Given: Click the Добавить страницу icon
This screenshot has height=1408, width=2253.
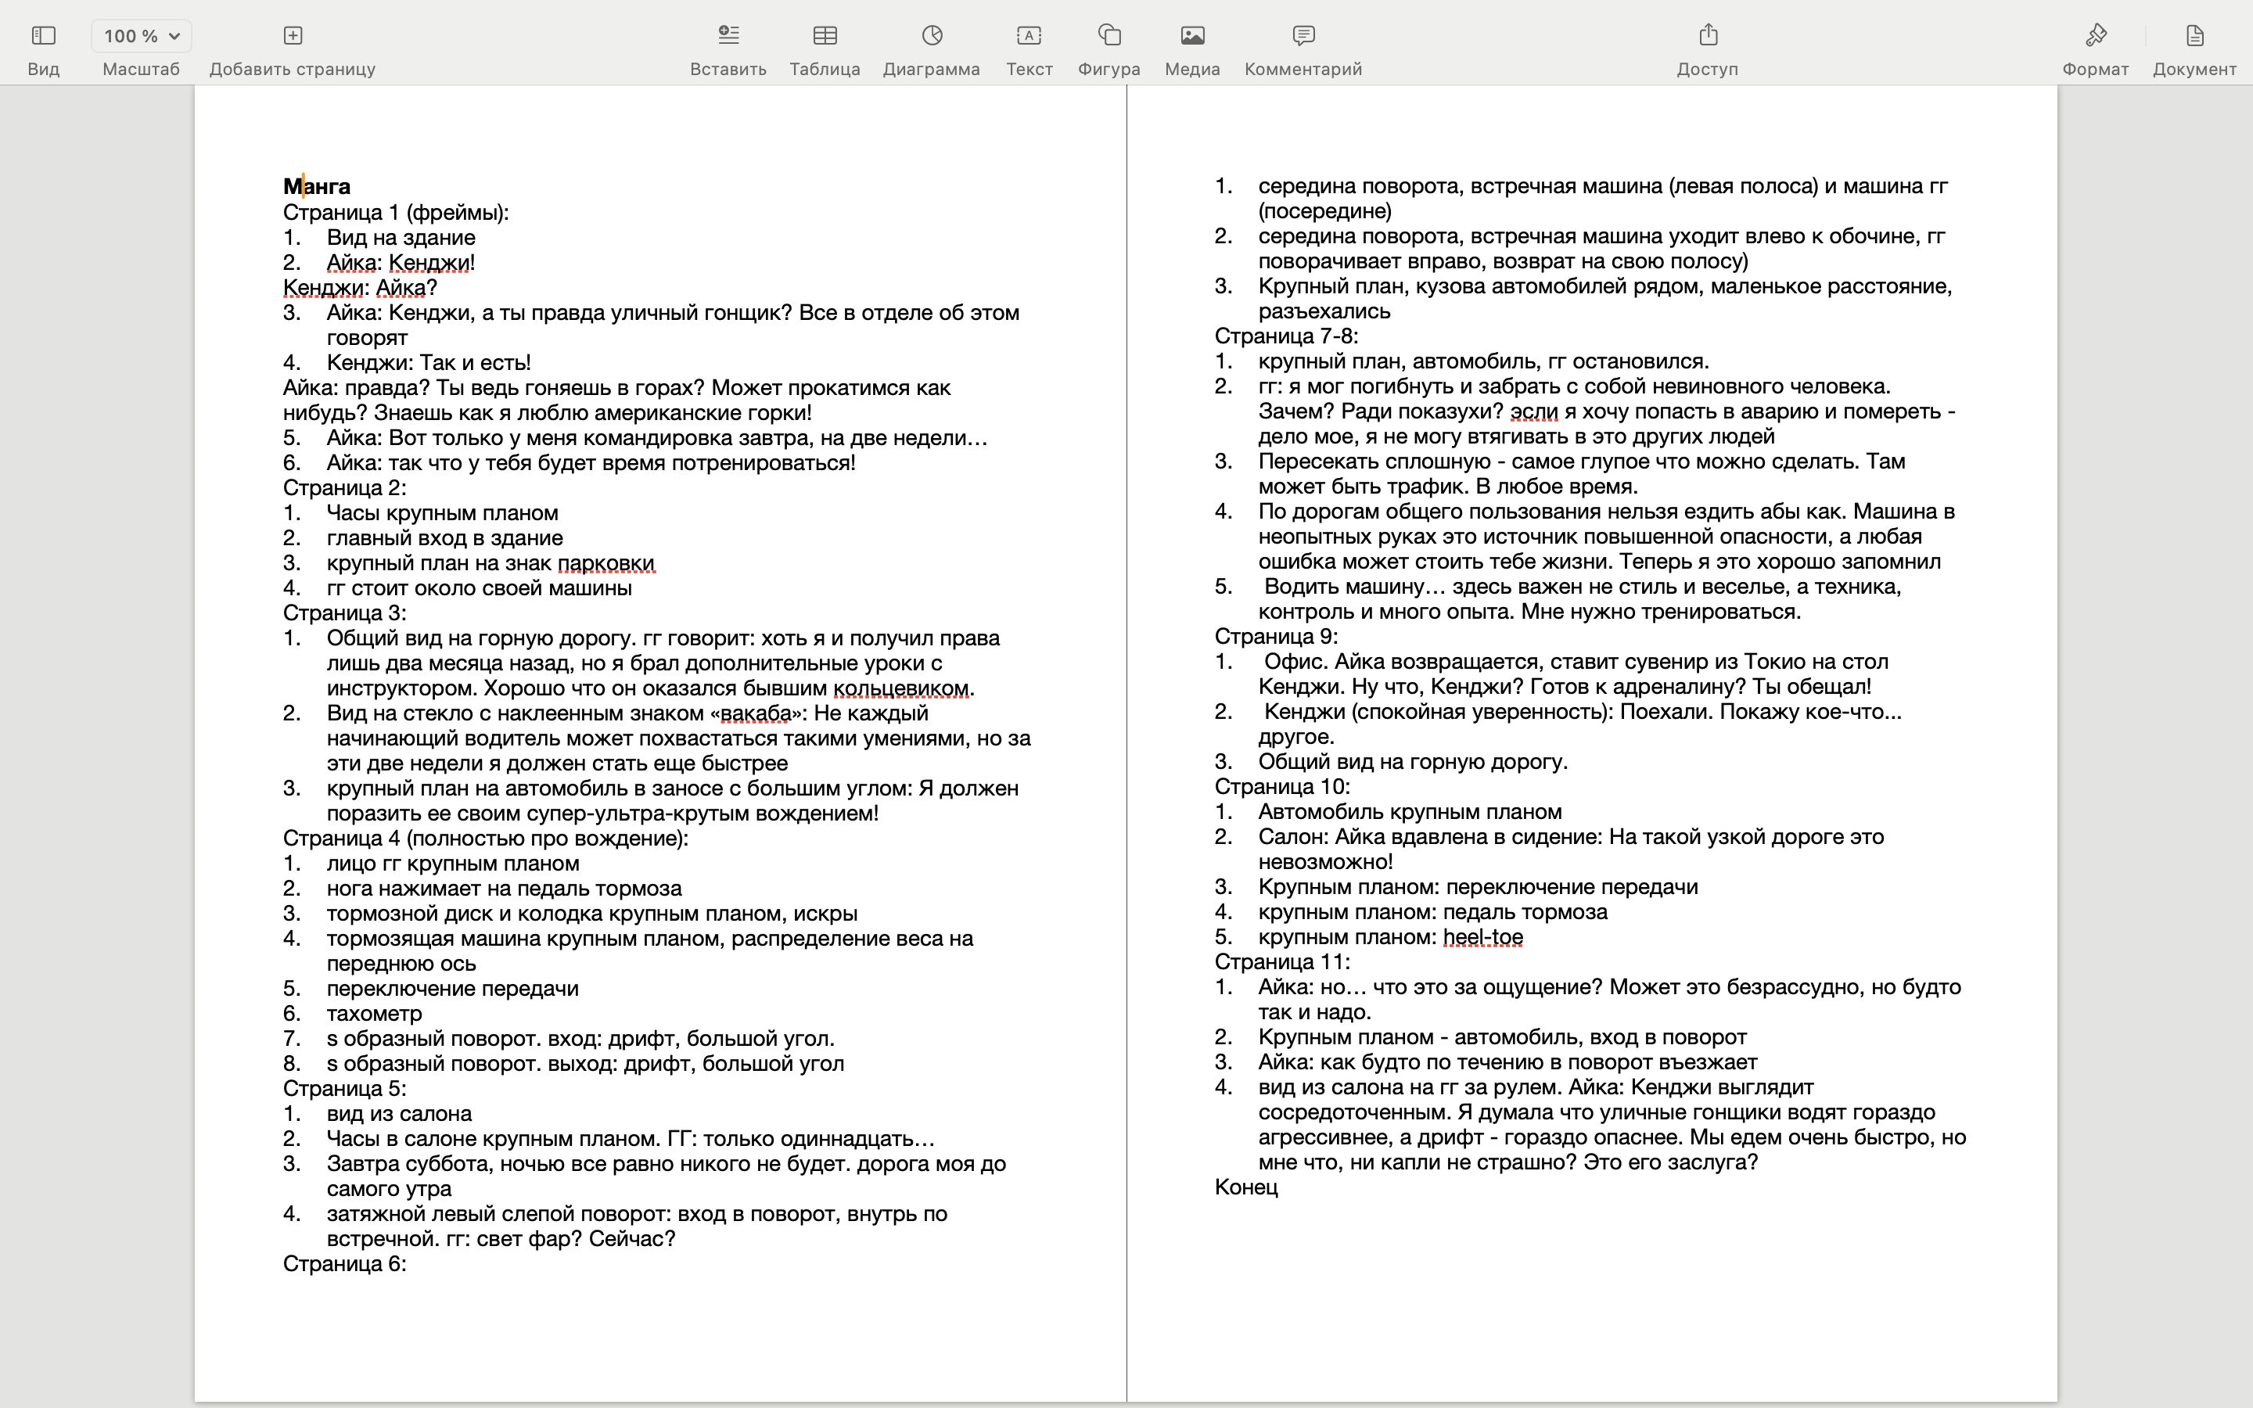Looking at the screenshot, I should coord(293,36).
